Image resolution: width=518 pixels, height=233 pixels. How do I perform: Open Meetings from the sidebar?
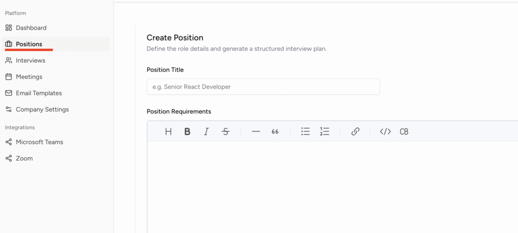[x=29, y=77]
